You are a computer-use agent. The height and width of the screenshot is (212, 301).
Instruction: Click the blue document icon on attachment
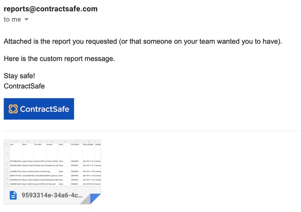[x=13, y=195]
